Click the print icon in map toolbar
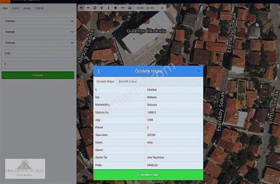The height and width of the screenshot is (184, 280). 130,8
